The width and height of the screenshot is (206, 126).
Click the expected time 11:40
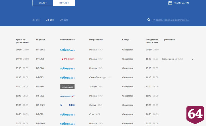[x=148, y=59]
